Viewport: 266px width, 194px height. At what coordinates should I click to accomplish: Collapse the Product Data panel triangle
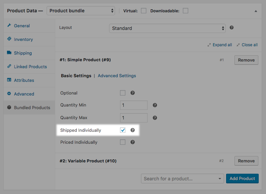click(256, 11)
